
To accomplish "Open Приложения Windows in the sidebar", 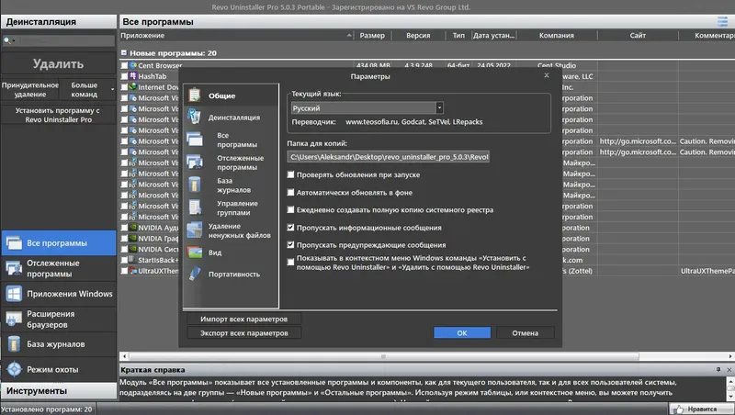I will [x=58, y=294].
